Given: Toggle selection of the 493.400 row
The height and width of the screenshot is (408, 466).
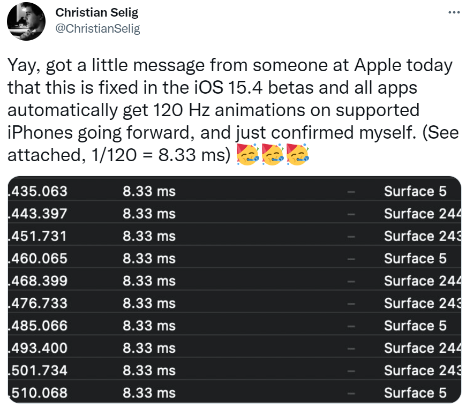Looking at the screenshot, I should [x=233, y=347].
